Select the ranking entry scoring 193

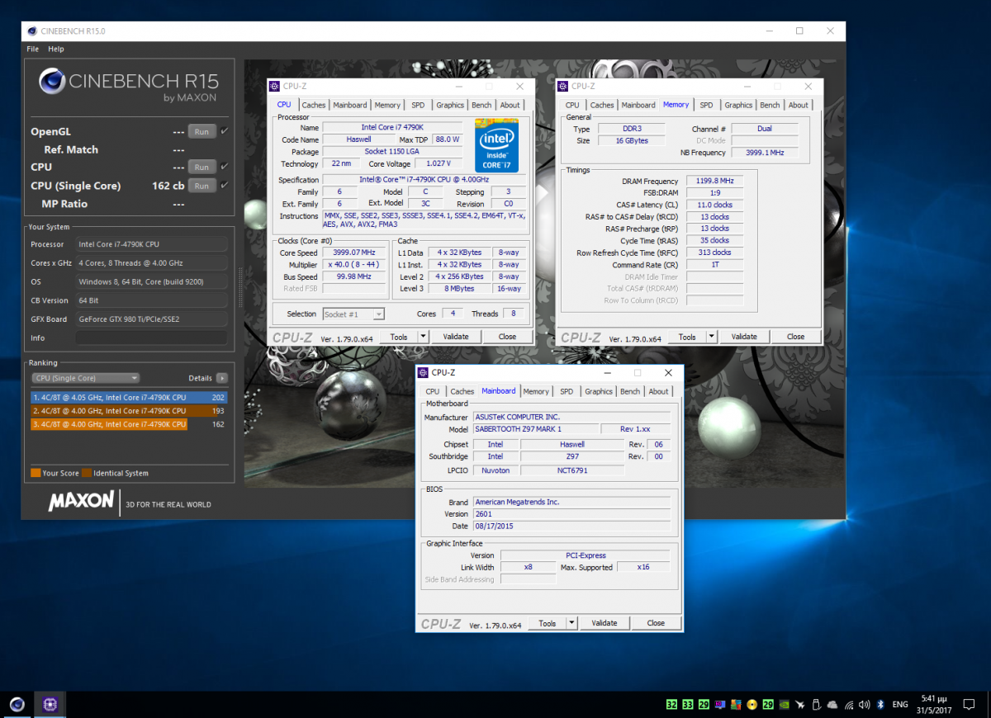(x=128, y=411)
